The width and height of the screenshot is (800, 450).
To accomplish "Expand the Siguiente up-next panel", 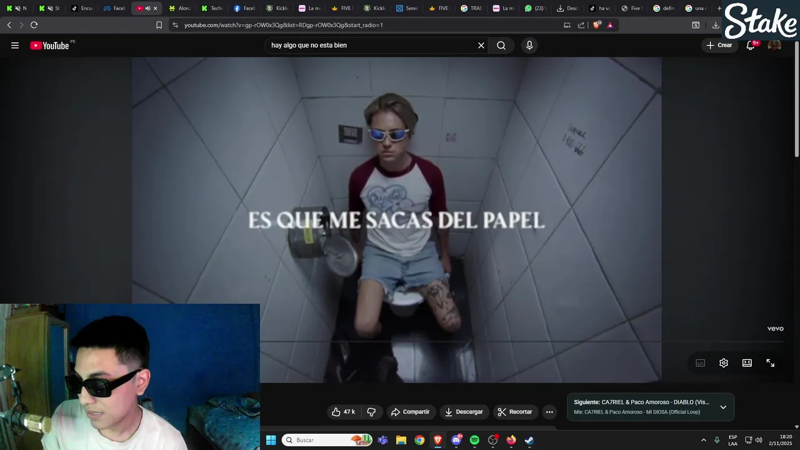I will 723,407.
